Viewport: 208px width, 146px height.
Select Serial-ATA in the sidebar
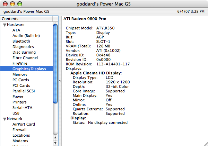pos(23,108)
